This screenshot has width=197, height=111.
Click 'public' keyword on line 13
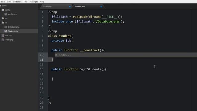pos(57,69)
